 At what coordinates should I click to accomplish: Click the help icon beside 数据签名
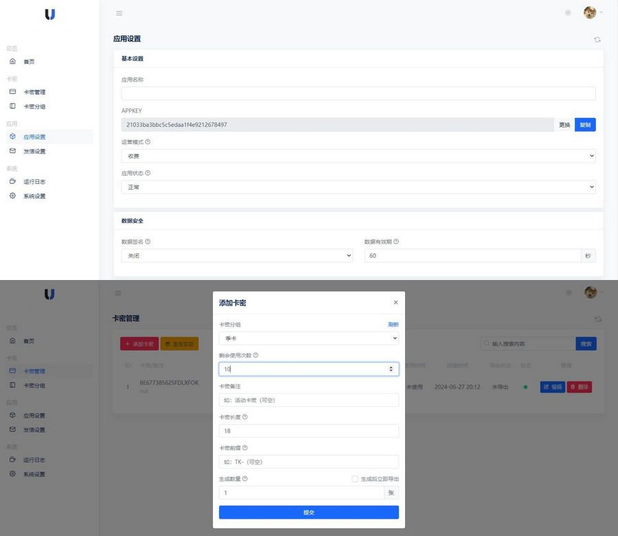coord(148,242)
